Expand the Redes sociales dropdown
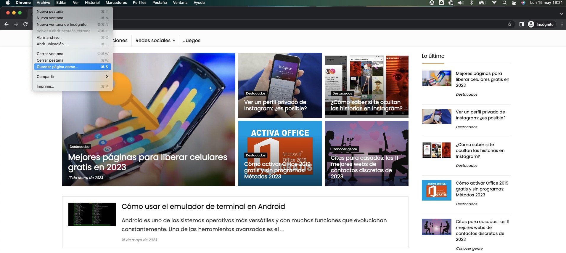 155,40
